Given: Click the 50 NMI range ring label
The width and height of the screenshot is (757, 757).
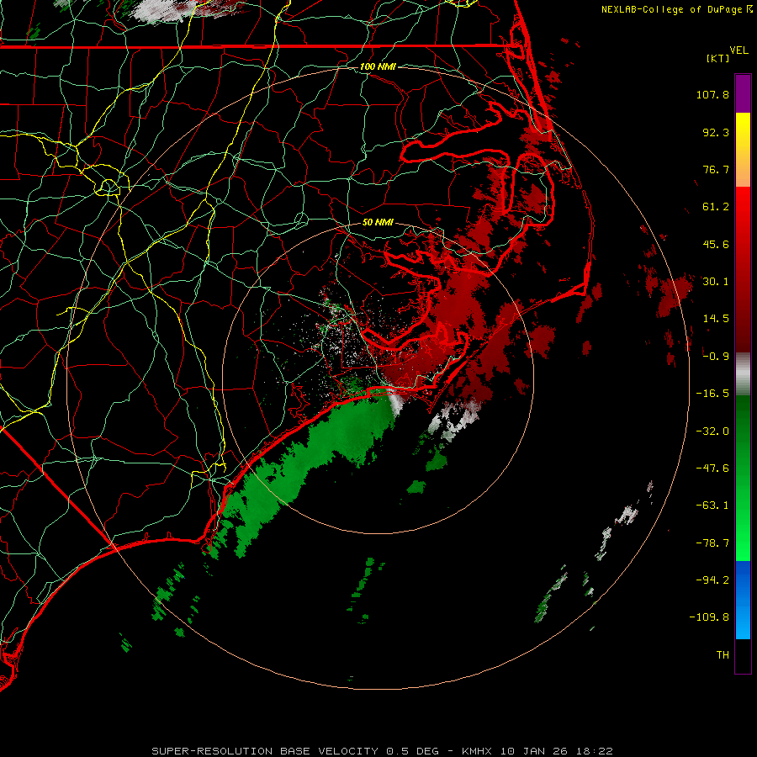Looking at the screenshot, I should (x=378, y=223).
